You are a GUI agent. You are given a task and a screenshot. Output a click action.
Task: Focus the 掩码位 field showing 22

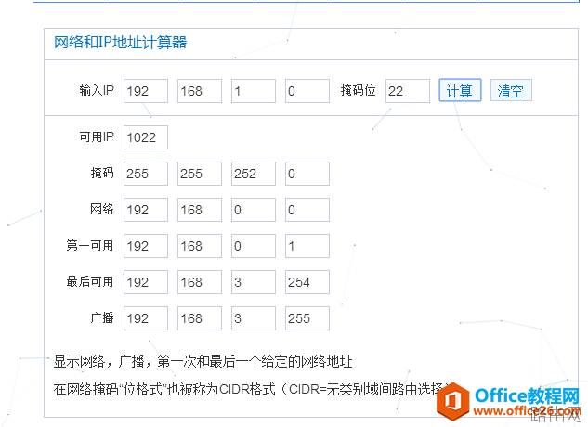407,91
